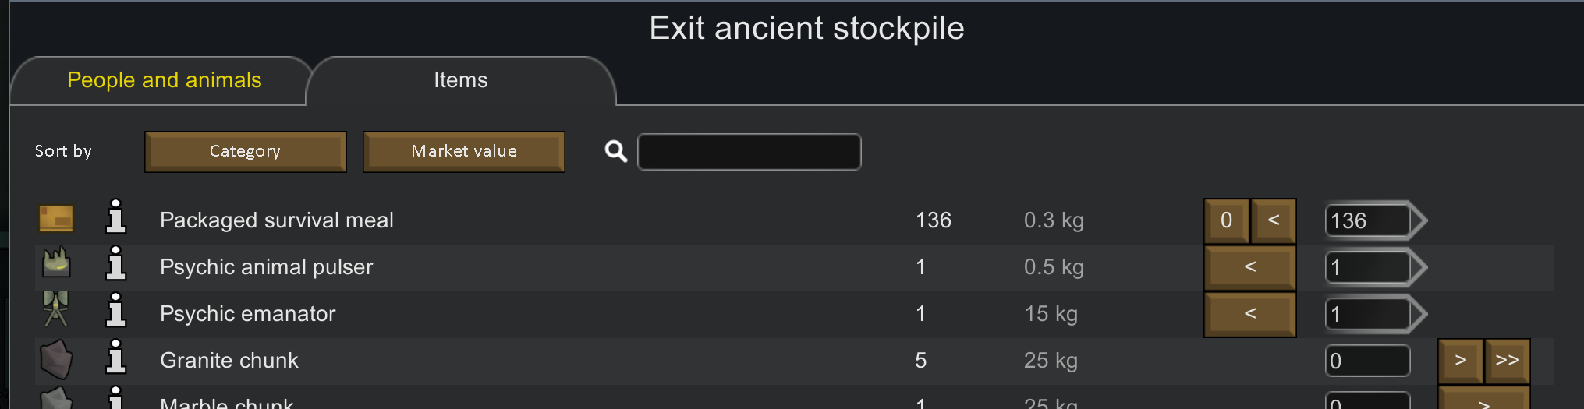
Task: Click the Psychic animal pulser item icon
Action: coord(56,264)
